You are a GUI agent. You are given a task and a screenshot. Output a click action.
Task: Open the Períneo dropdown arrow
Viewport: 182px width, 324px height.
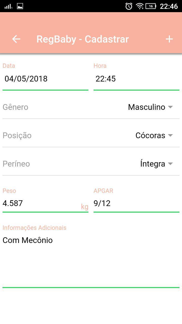pyautogui.click(x=170, y=164)
